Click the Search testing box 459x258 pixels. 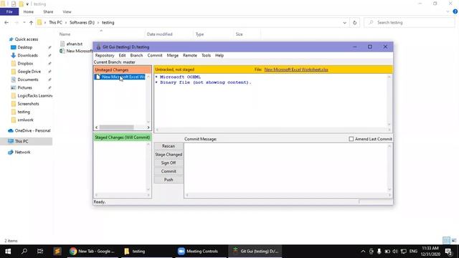(410, 22)
